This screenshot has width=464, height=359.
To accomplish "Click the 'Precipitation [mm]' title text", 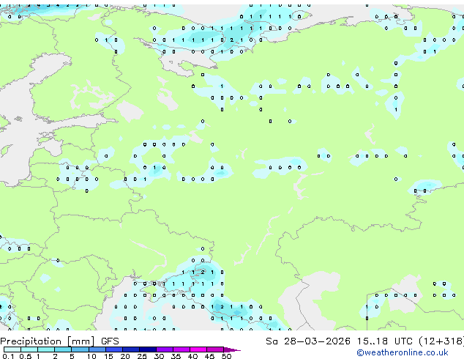I will pyautogui.click(x=48, y=341).
